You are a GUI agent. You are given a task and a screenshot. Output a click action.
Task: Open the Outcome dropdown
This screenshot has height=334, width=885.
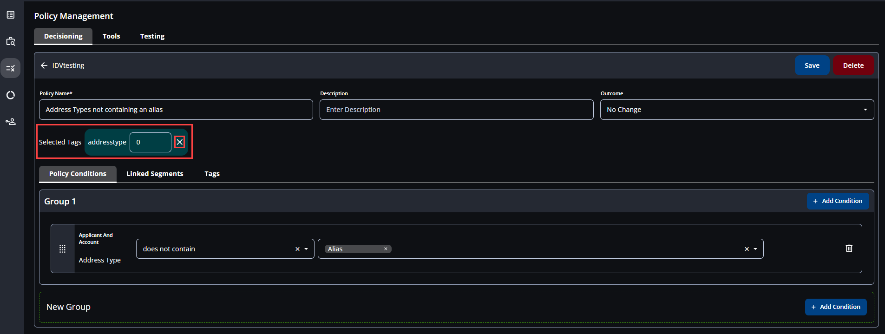pos(737,110)
